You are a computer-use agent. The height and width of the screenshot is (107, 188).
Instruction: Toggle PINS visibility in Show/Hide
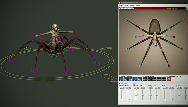click(x=159, y=79)
